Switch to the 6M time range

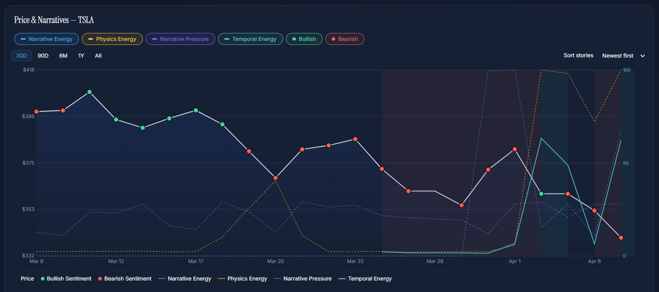coord(63,56)
